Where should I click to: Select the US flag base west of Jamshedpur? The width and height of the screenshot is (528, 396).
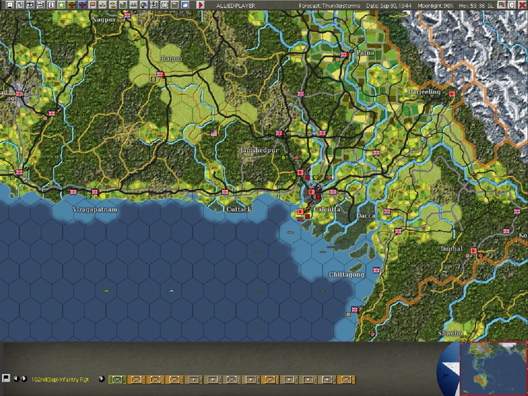pos(214,133)
